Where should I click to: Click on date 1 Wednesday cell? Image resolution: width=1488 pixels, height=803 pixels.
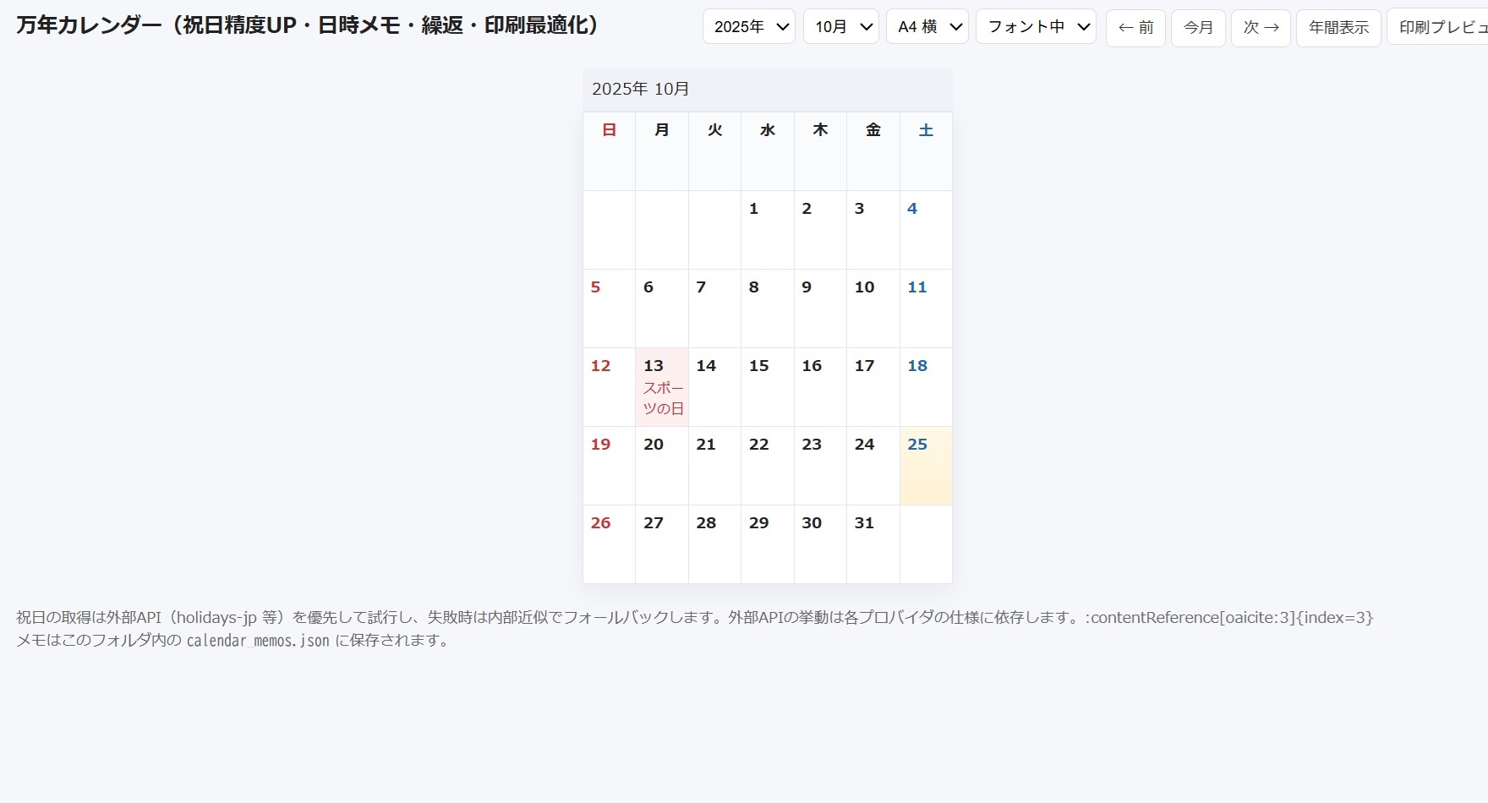767,229
